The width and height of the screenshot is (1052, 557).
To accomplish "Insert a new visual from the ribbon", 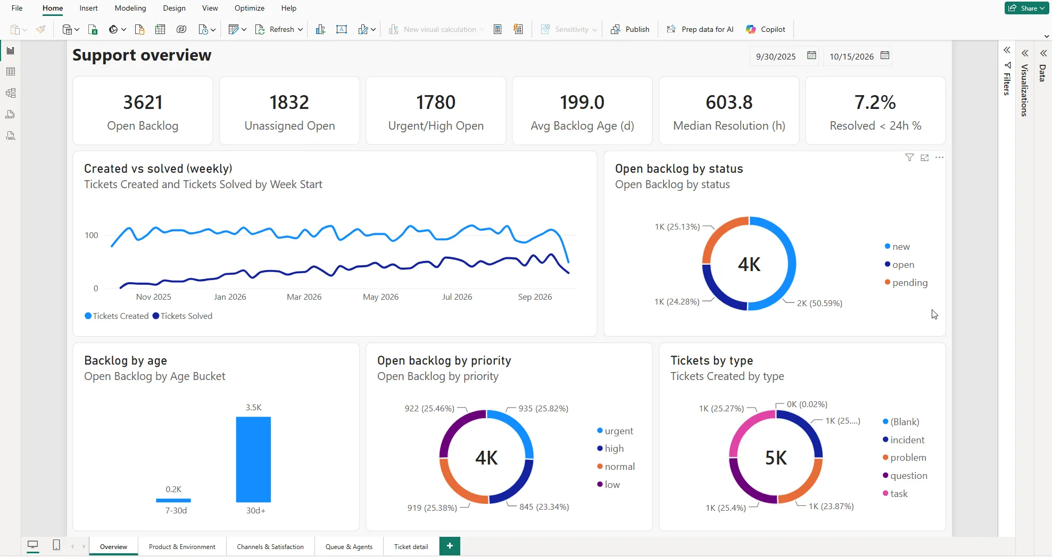I will tap(320, 30).
